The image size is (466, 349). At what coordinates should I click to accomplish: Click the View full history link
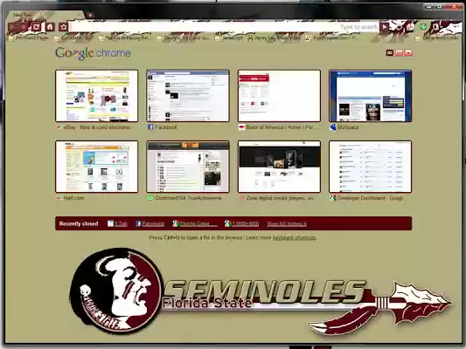click(x=287, y=223)
